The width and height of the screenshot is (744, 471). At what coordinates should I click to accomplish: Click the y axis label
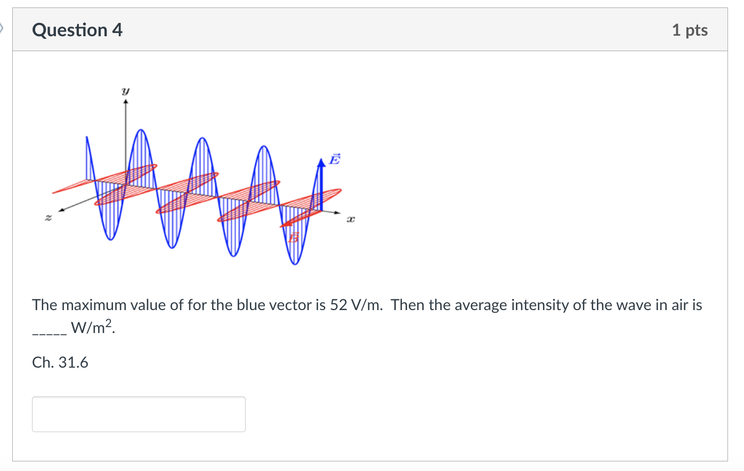tap(125, 91)
